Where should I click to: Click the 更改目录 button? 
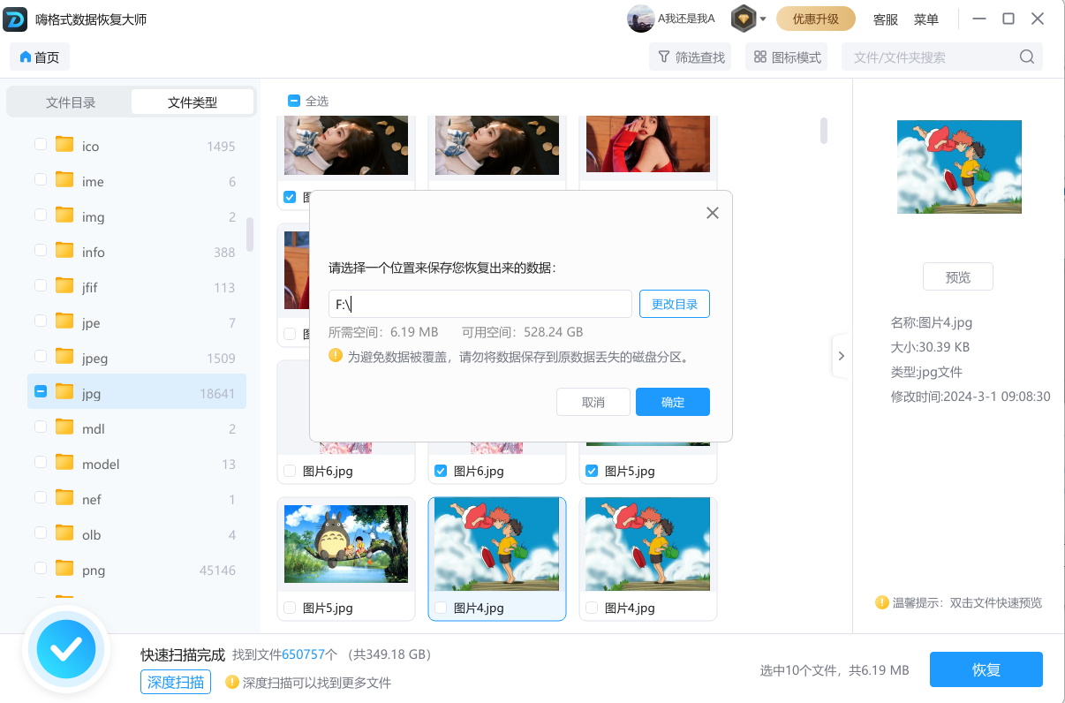[675, 304]
